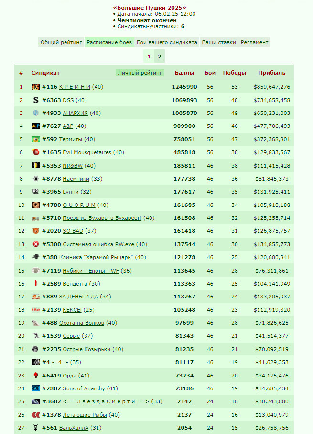Viewport: 313px width, 434px height.
Task: Open Бои вашего синдиката tab
Action: tap(167, 42)
